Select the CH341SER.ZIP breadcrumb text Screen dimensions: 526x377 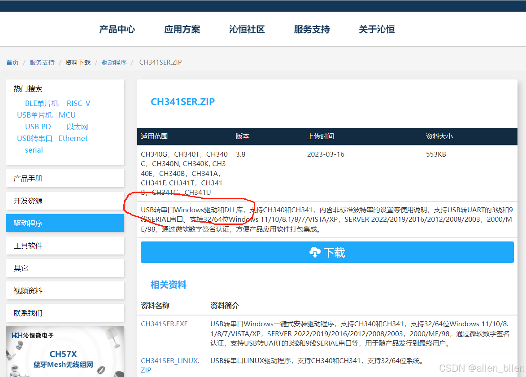(161, 62)
